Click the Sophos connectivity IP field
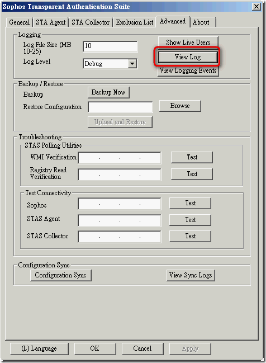The height and width of the screenshot is (363, 266). pyautogui.click(x=120, y=204)
